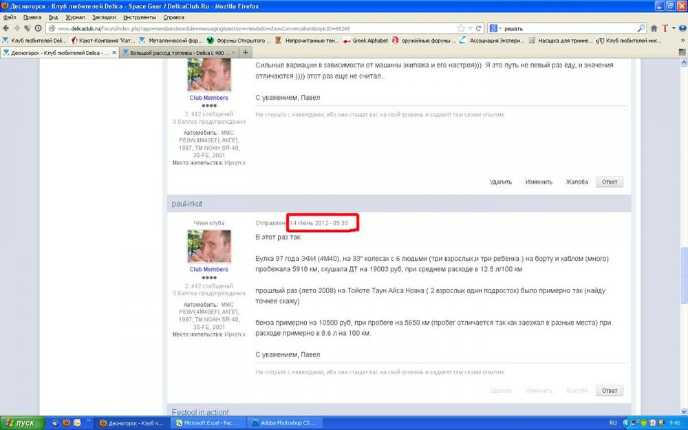Click the Windows Пуск start button
The image size is (688, 430).
[21, 423]
